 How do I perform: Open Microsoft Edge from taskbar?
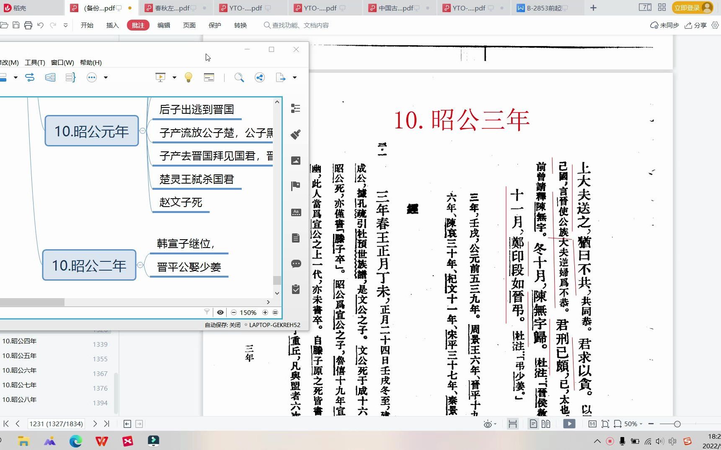(76, 441)
